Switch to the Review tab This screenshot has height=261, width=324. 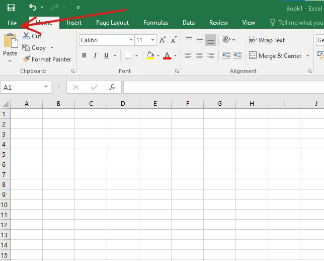point(218,23)
